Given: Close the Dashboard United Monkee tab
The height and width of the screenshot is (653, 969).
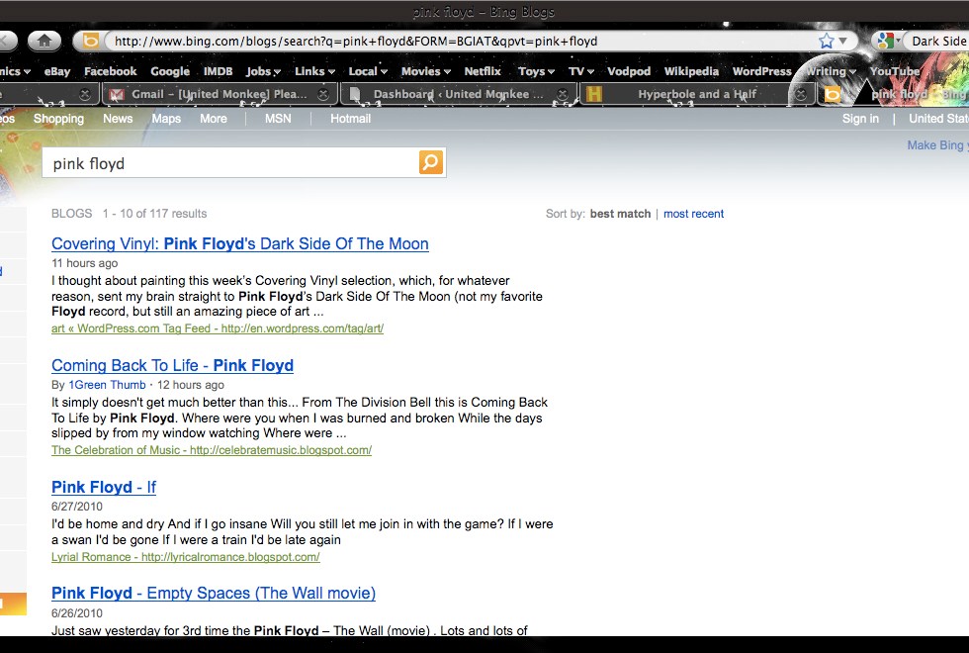Looking at the screenshot, I should point(562,94).
